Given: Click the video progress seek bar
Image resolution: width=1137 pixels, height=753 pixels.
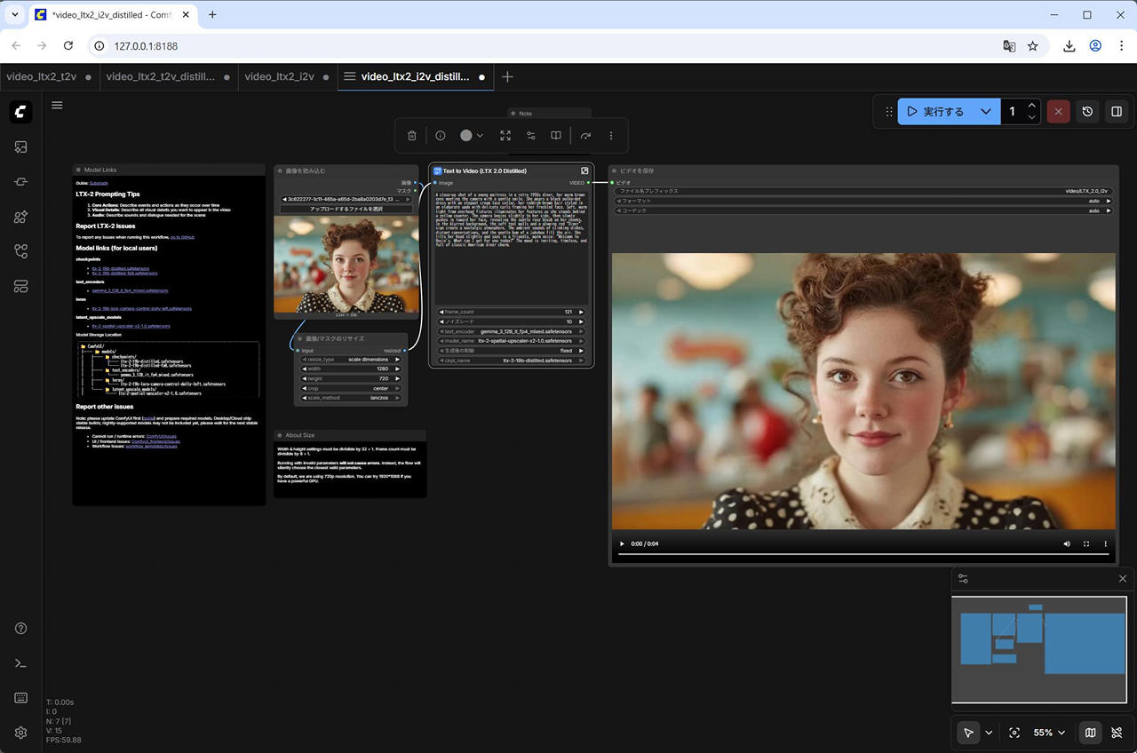Looking at the screenshot, I should tap(863, 554).
